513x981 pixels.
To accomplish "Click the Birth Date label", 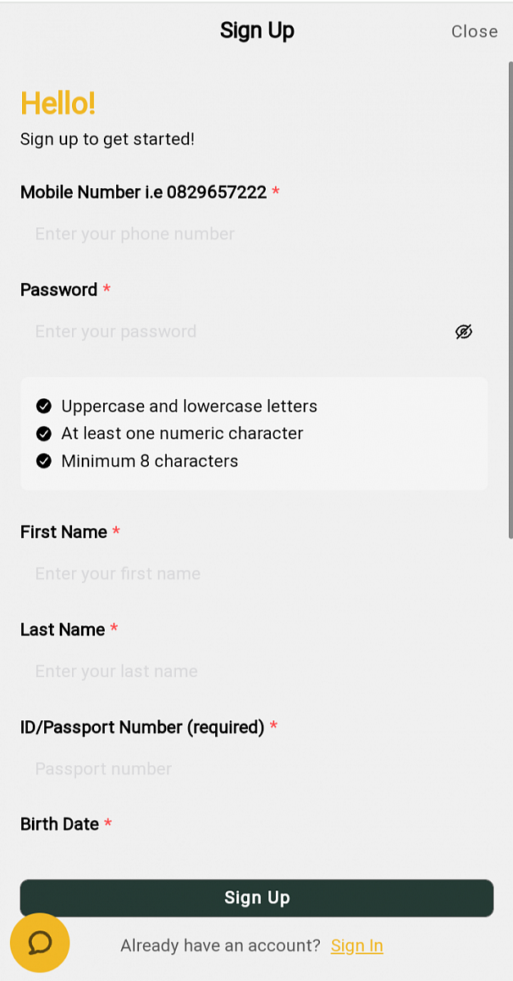I will [60, 824].
